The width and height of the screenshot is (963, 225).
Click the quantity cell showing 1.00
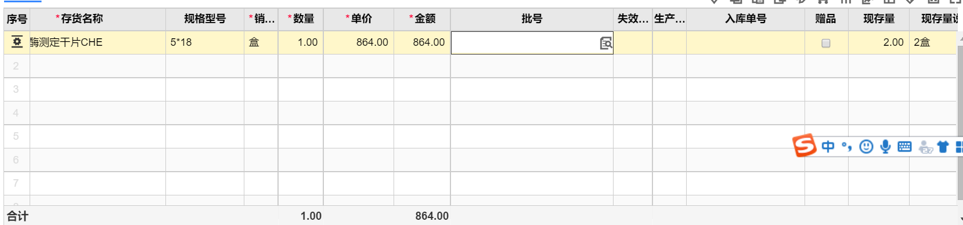click(301, 42)
